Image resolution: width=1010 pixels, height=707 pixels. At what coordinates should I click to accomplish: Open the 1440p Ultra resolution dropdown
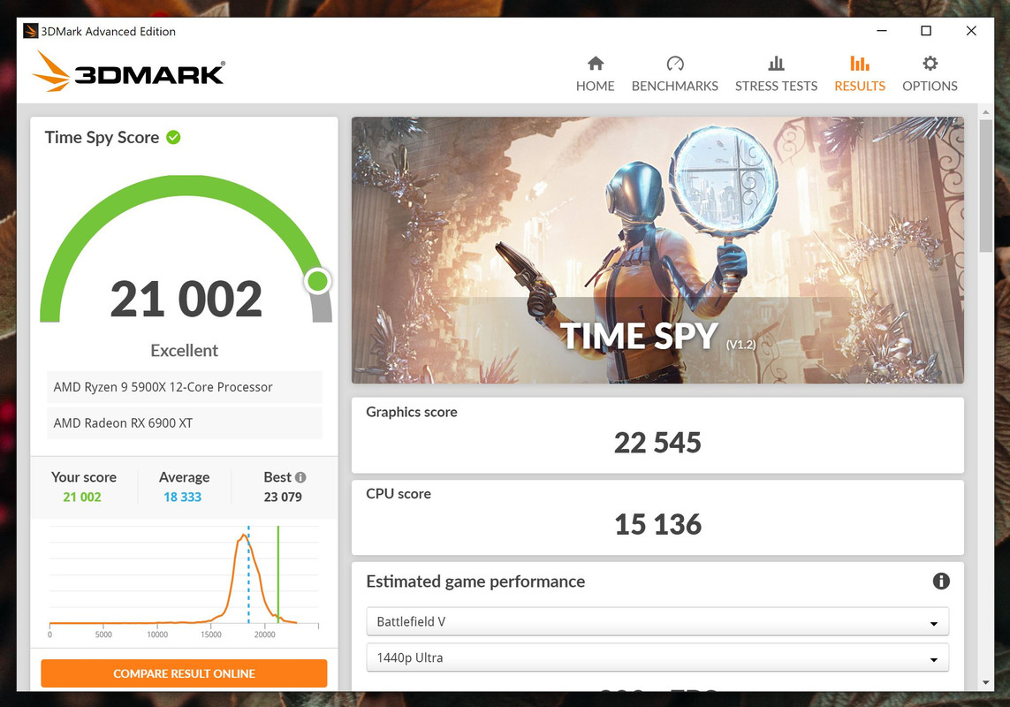(x=657, y=658)
